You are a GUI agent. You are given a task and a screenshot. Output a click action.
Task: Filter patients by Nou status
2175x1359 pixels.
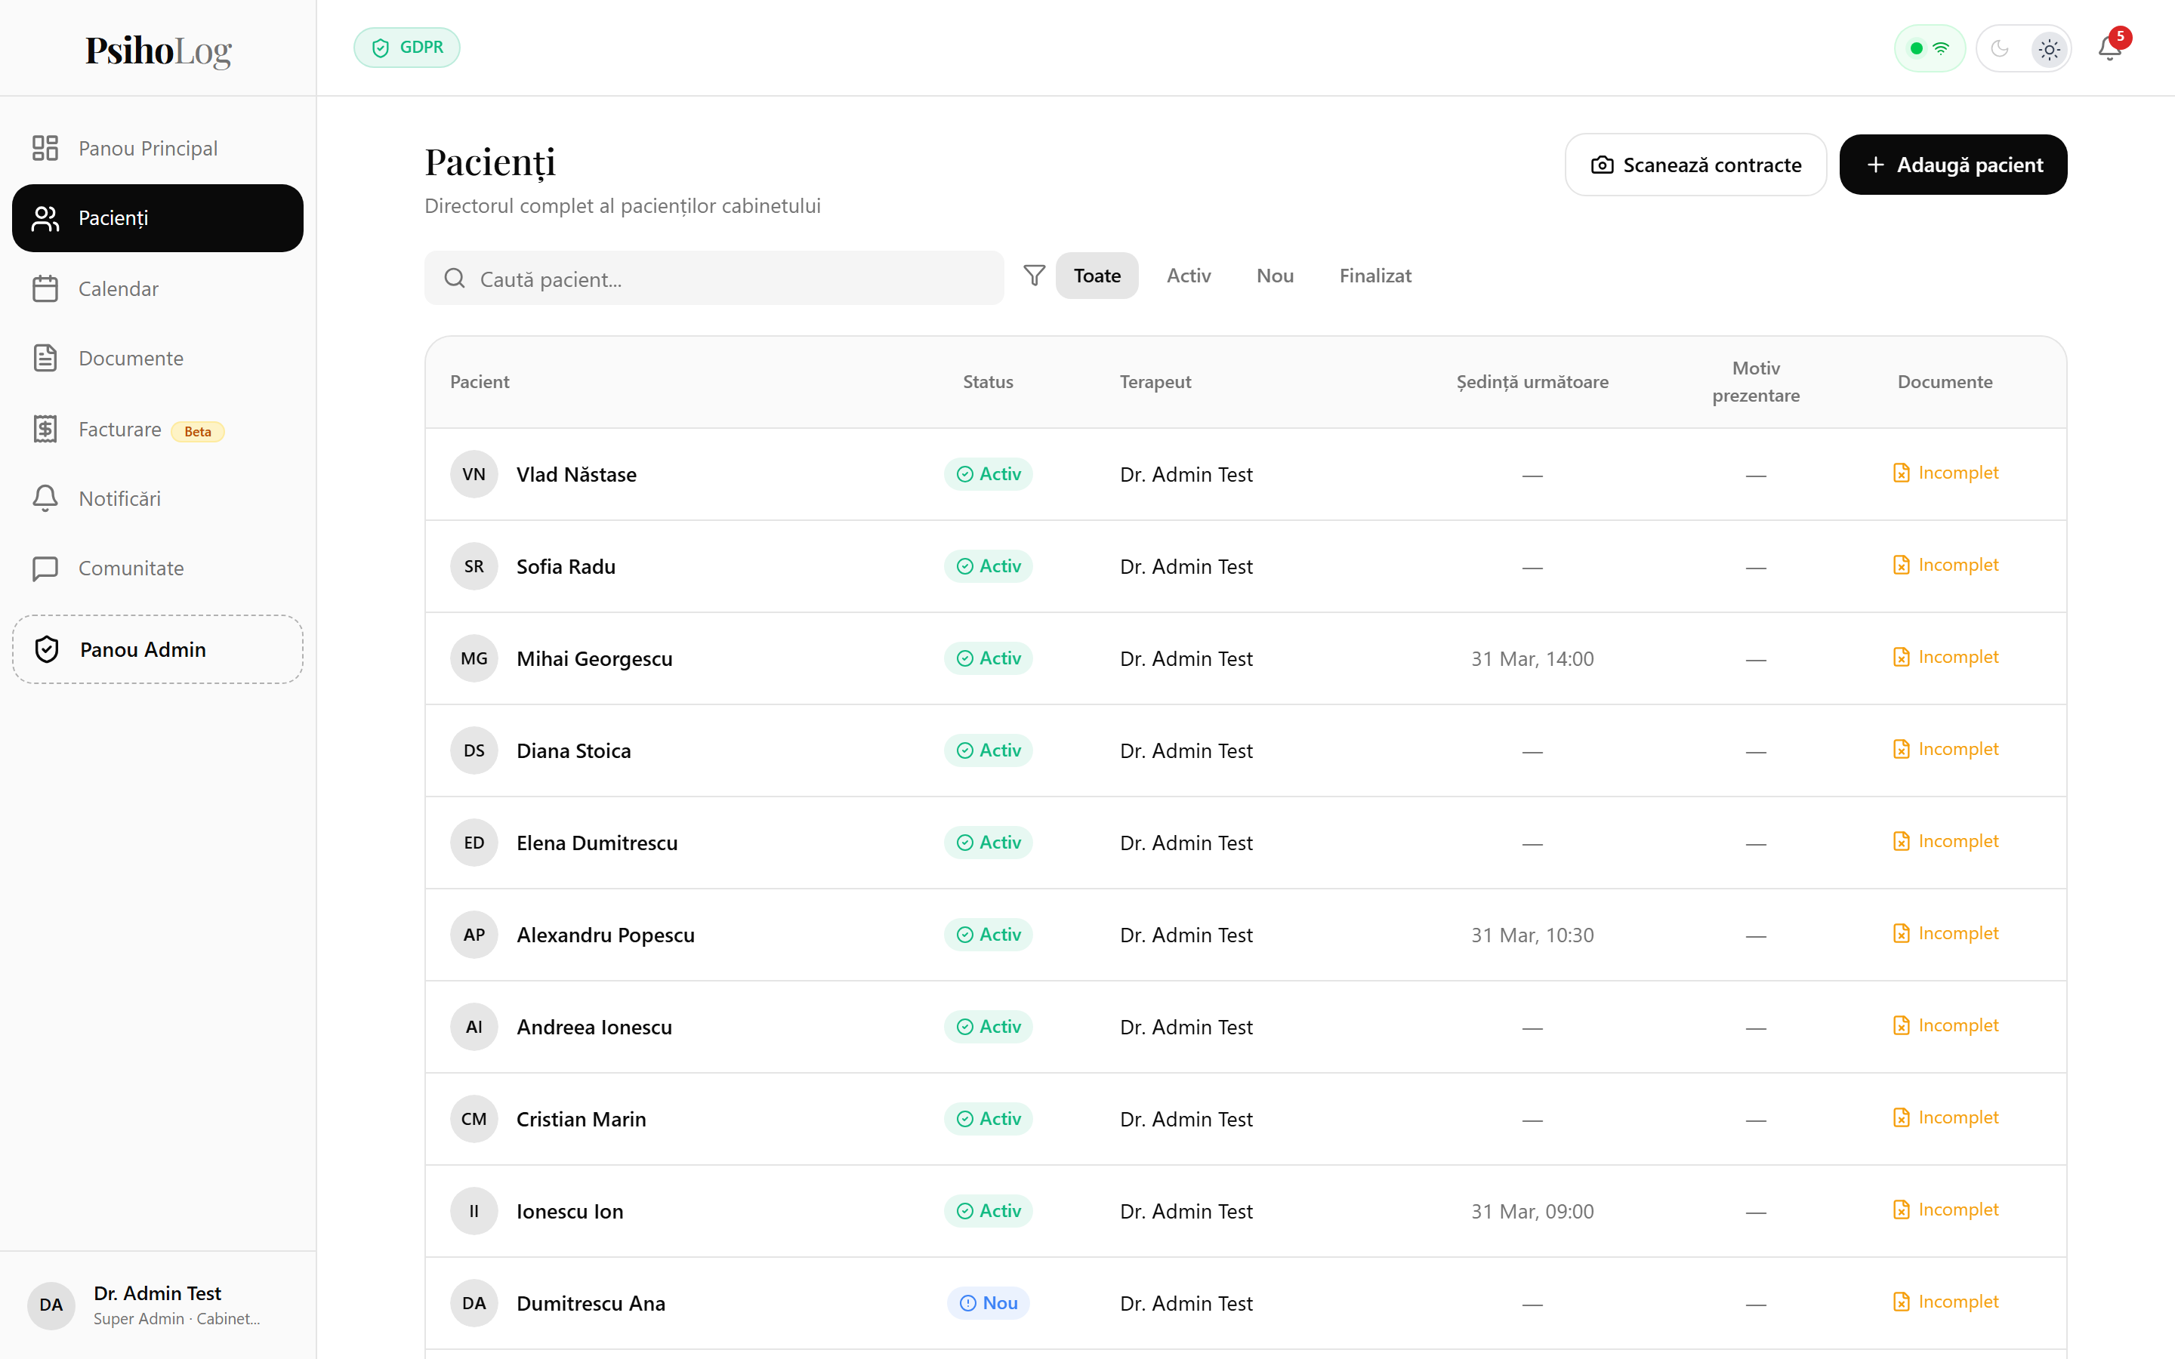[x=1275, y=276]
